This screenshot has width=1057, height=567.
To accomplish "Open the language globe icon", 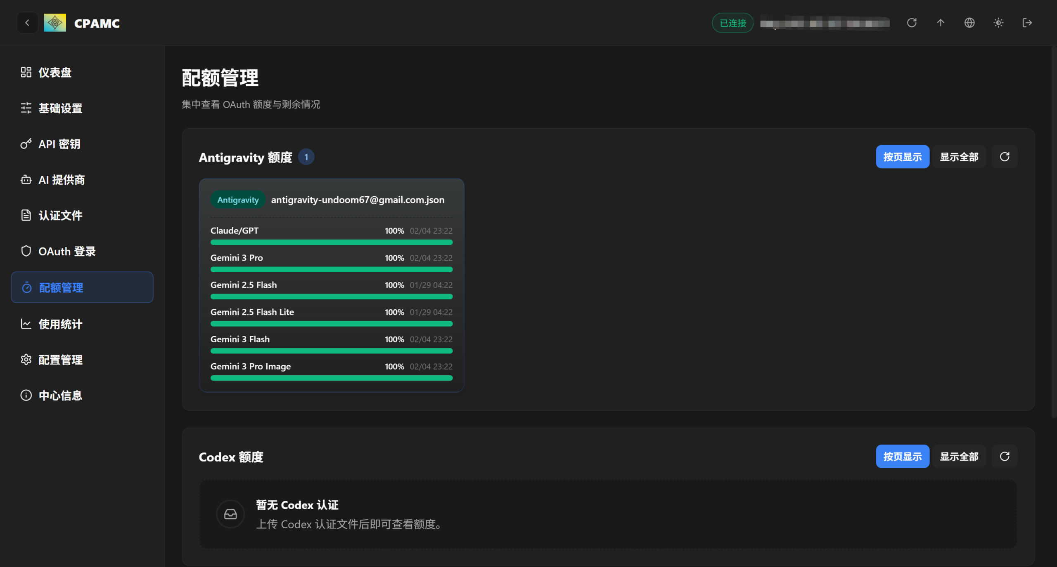I will (x=969, y=23).
